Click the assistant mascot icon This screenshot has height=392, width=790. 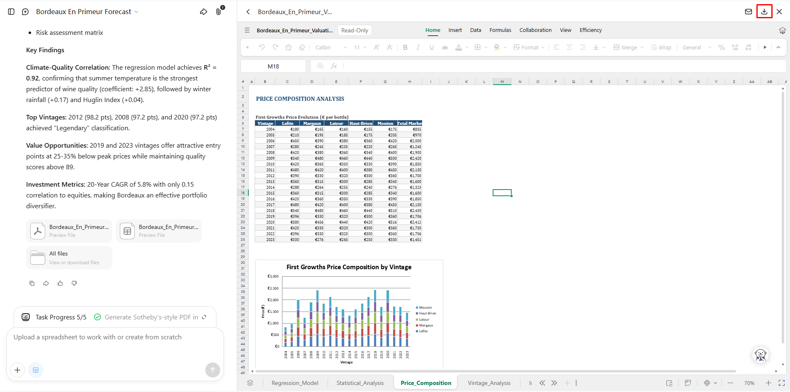761,355
